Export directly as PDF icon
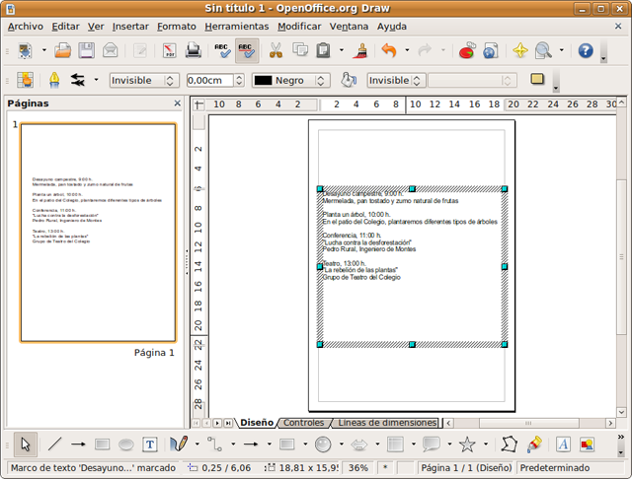Screen dimensions: 632x479 coord(168,49)
